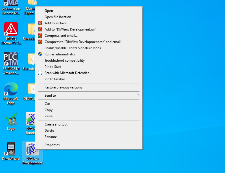
Task: Open Properties from the context menu
Action: point(52,145)
